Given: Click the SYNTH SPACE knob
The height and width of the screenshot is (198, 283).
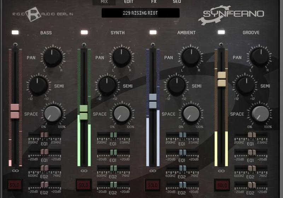Looking at the screenshot, I should point(122,114).
